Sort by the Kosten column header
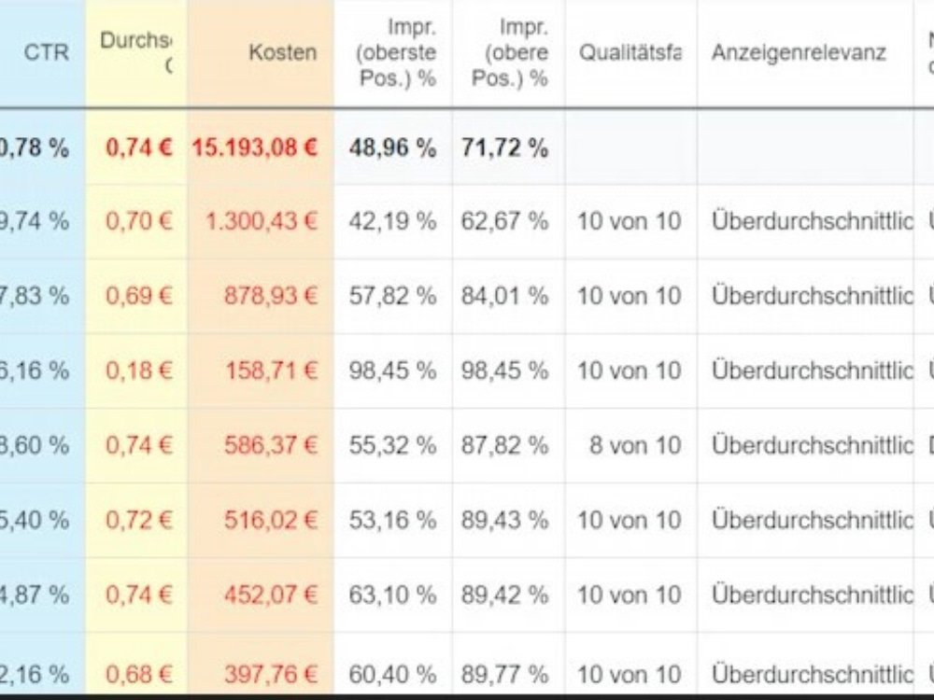This screenshot has height=700, width=934. (282, 52)
